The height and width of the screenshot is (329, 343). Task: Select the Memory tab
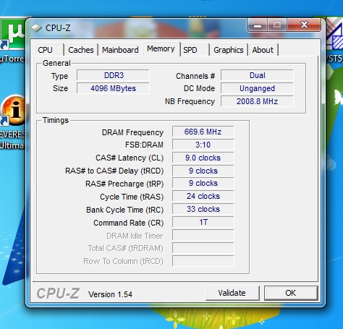[161, 49]
